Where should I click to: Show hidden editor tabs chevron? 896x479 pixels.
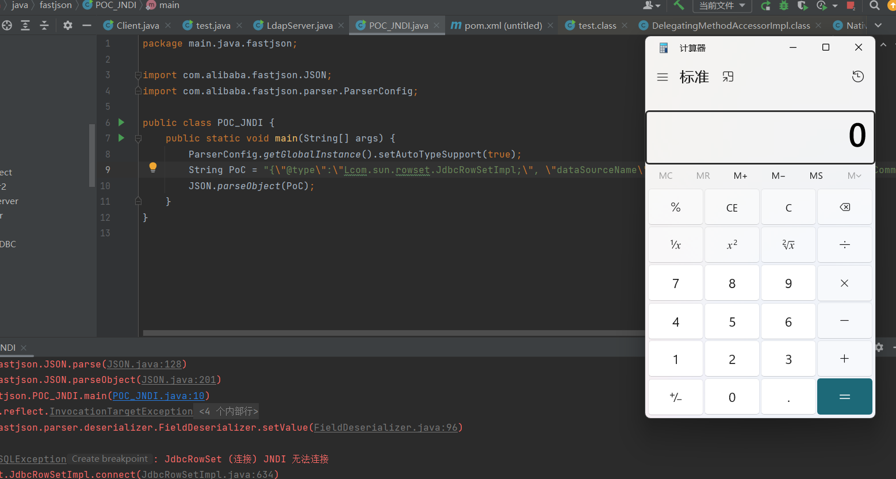click(x=878, y=25)
